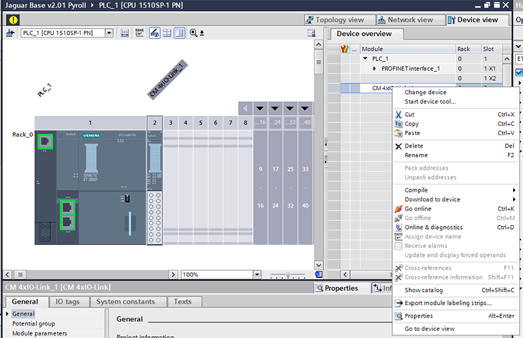523x338 pixels.
Task: Expand General node in properties tree
Action: point(7,314)
